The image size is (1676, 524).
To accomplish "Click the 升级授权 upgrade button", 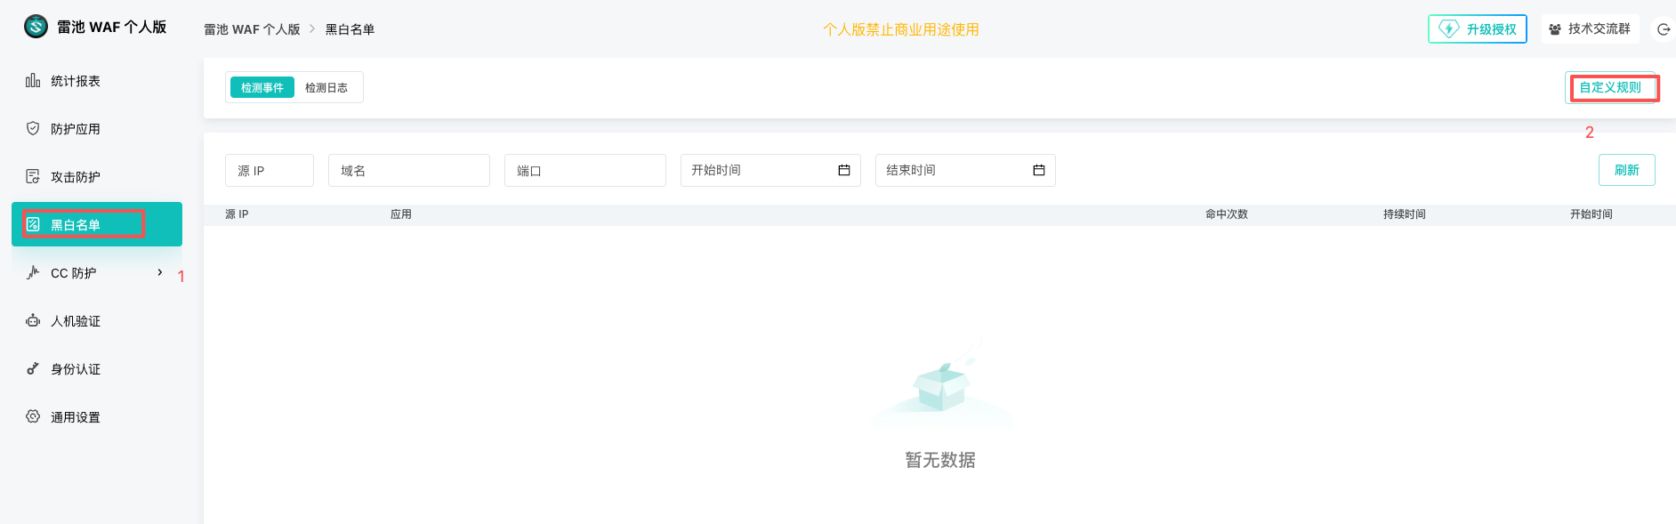I will click(x=1477, y=29).
